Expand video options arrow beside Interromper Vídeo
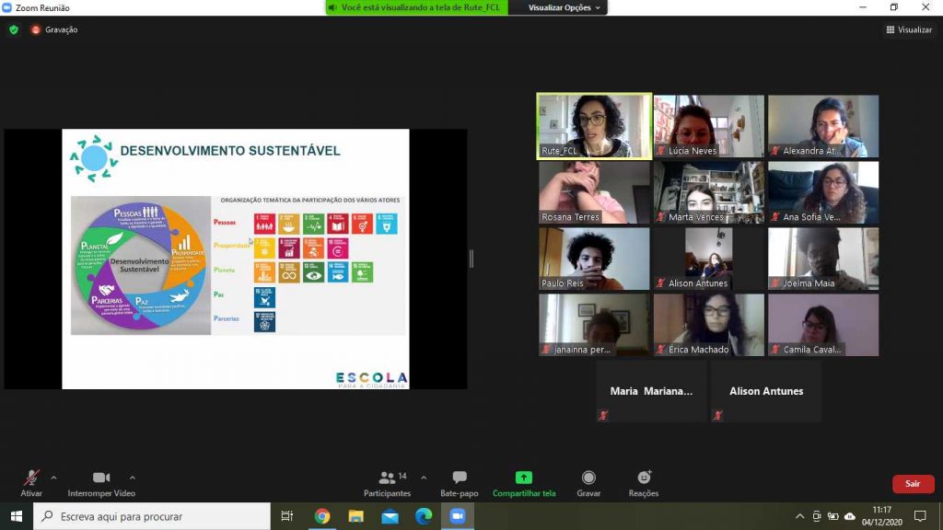Viewport: 943px width, 530px height. pyautogui.click(x=133, y=478)
